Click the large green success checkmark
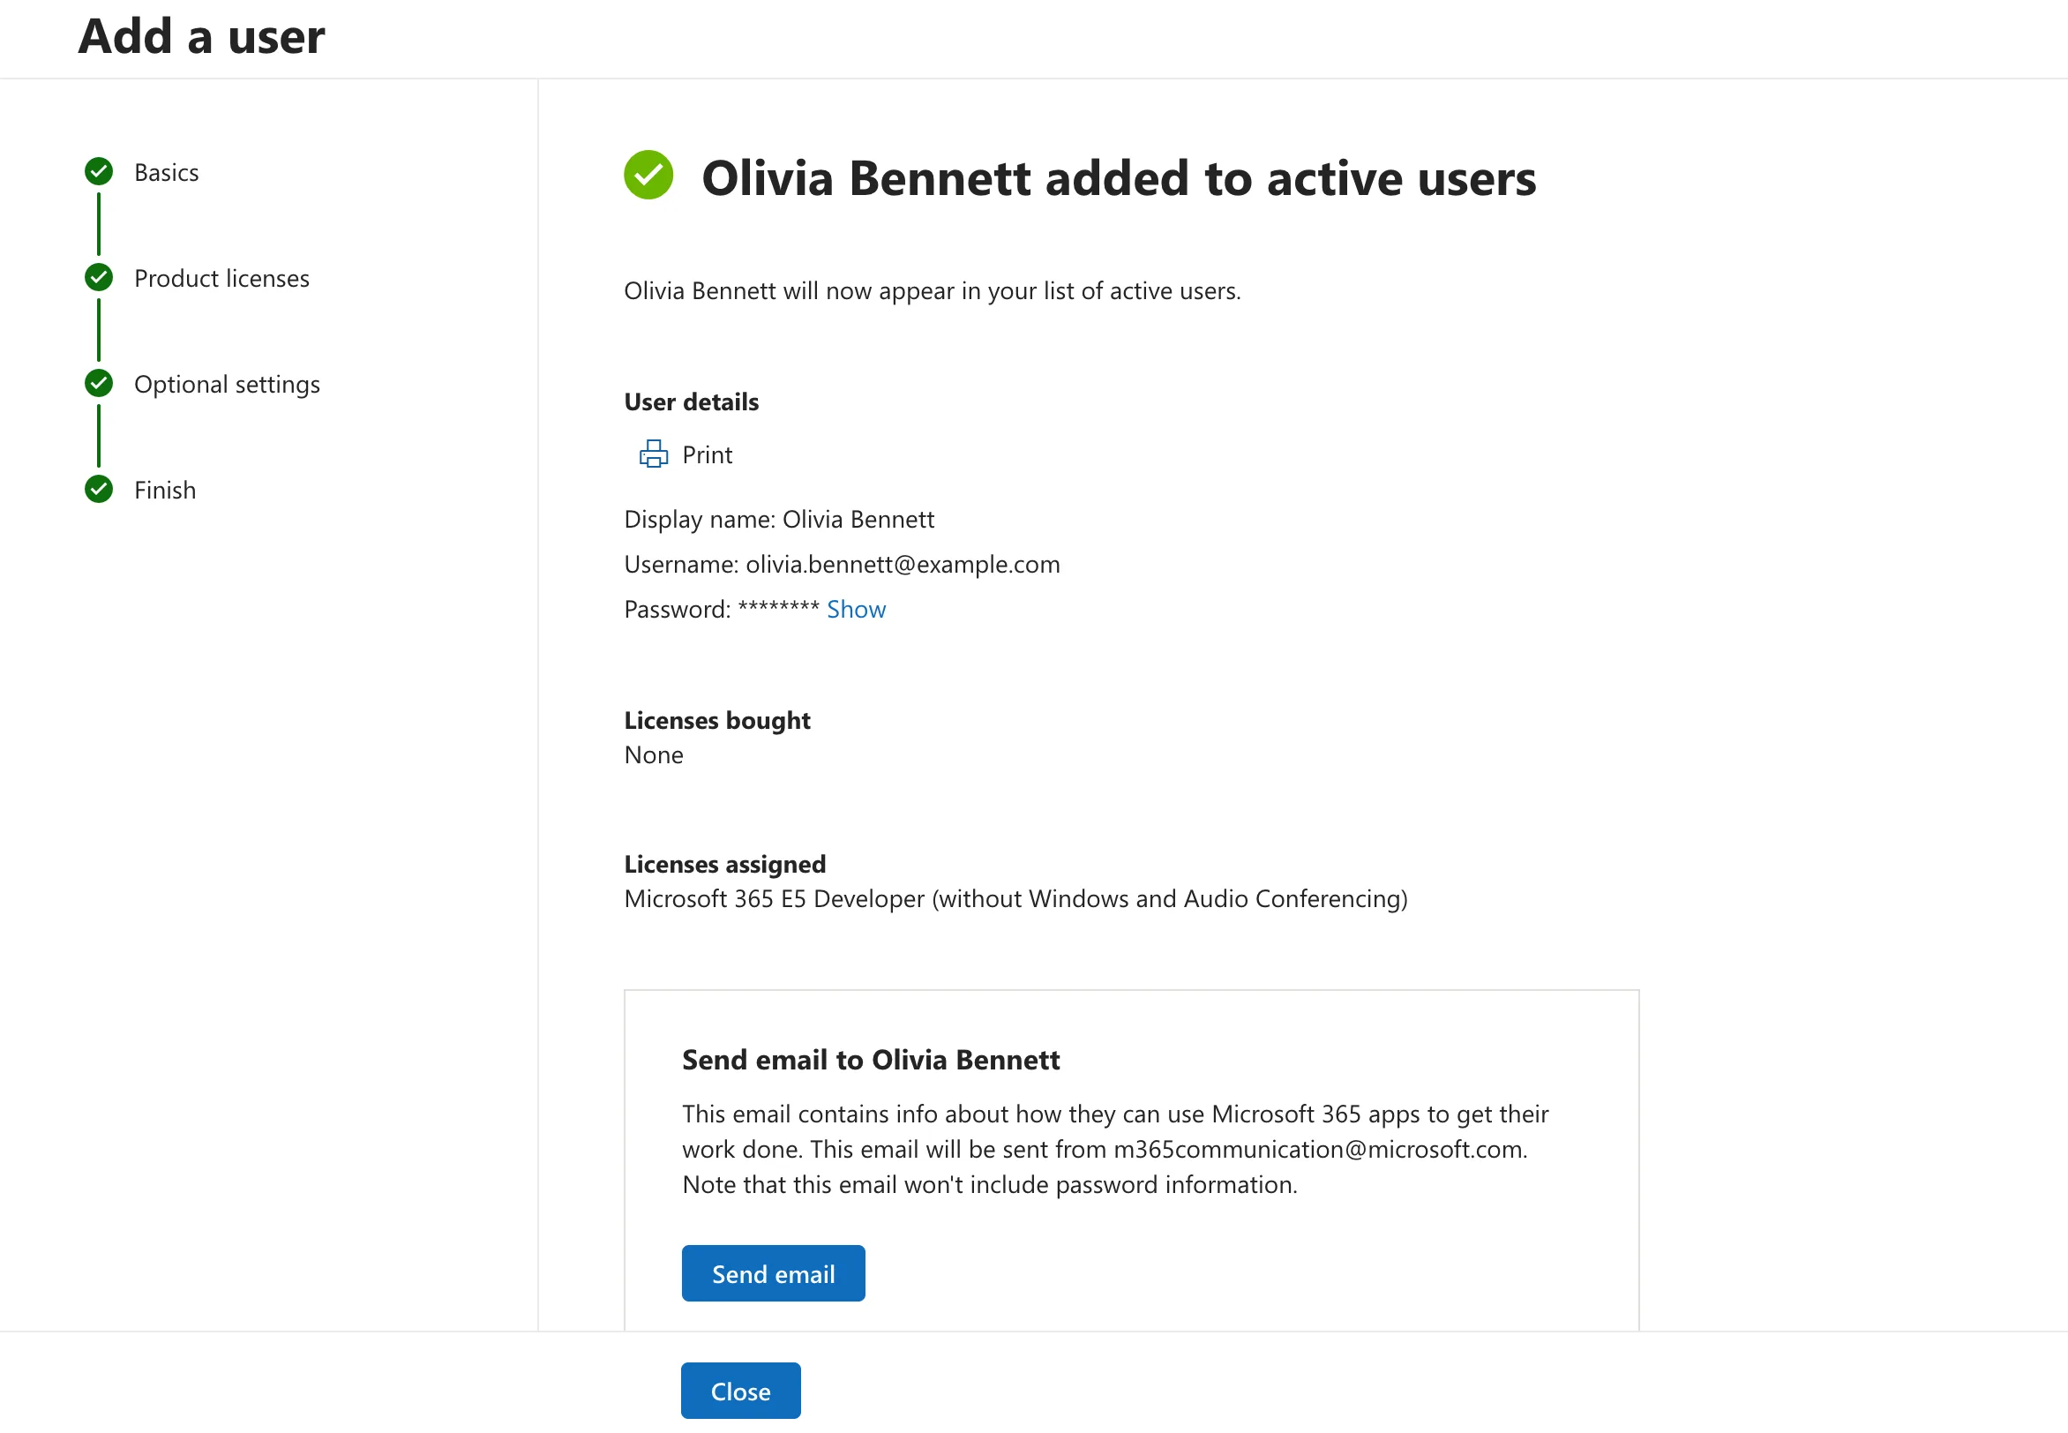Screen dimensions: 2068x1433 click(648, 175)
